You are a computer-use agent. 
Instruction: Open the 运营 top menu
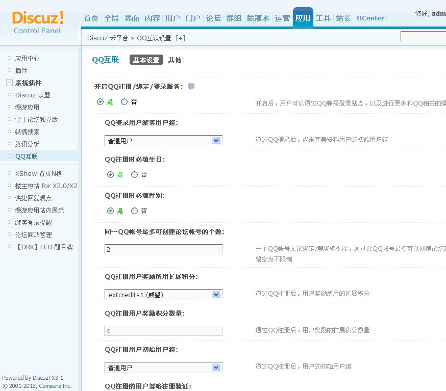point(282,18)
